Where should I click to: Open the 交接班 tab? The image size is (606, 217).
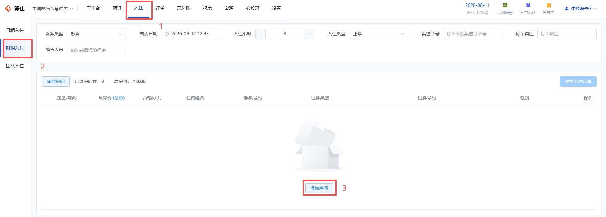tap(253, 8)
